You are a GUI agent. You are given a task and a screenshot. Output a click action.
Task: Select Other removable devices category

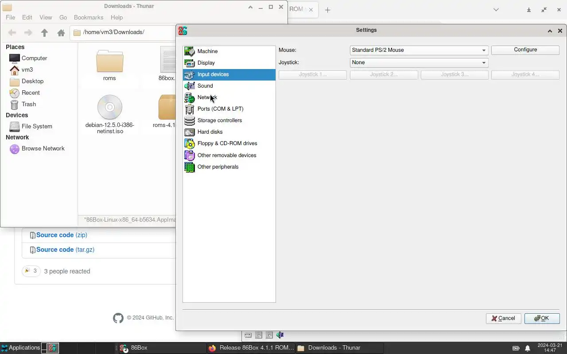tap(229, 155)
